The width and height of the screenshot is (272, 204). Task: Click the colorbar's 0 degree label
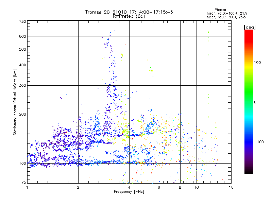tap(255, 102)
